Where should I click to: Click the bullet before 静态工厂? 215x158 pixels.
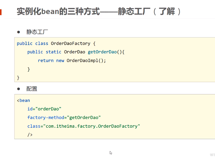point(18,32)
